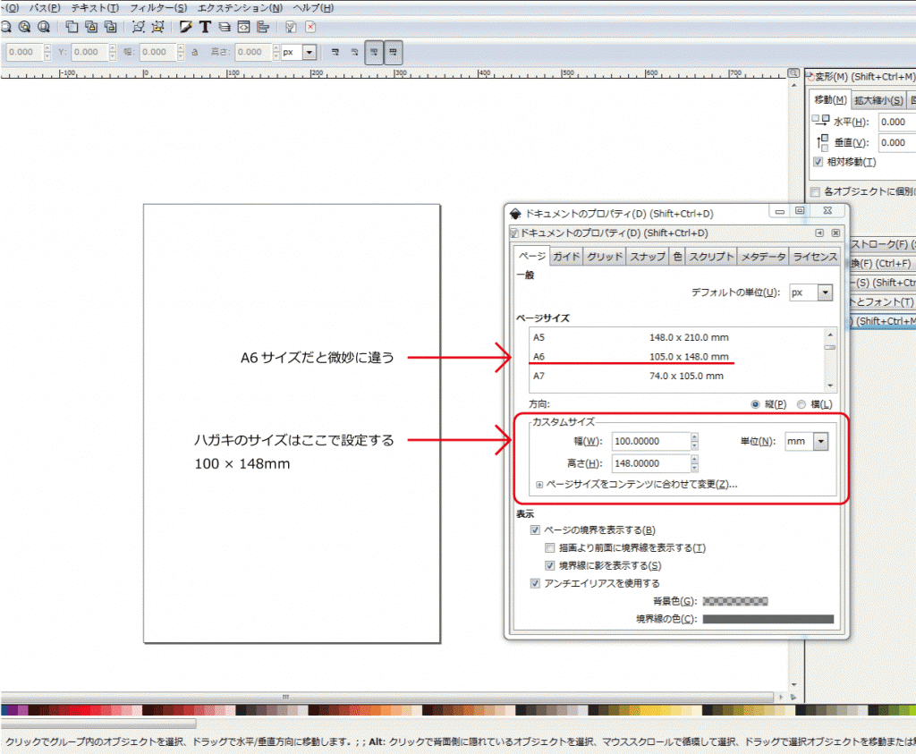This screenshot has height=754, width=916.
Task: Click the 水平(H) value field
Action: tap(896, 122)
